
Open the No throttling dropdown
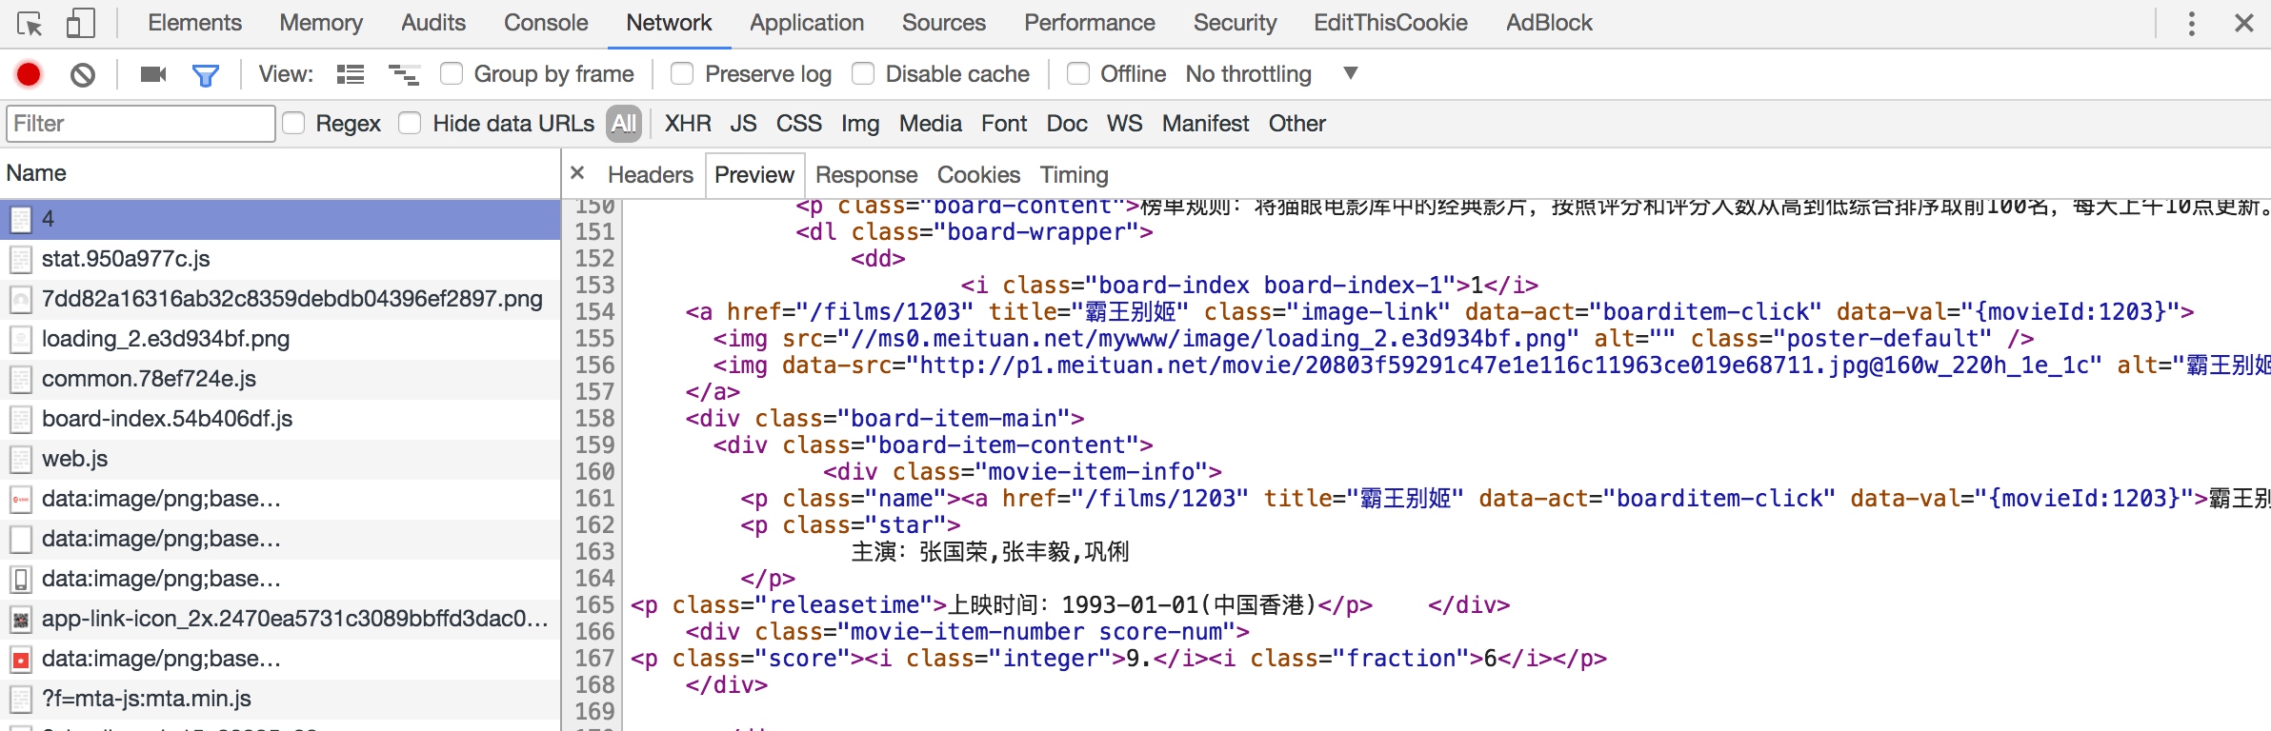1271,74
